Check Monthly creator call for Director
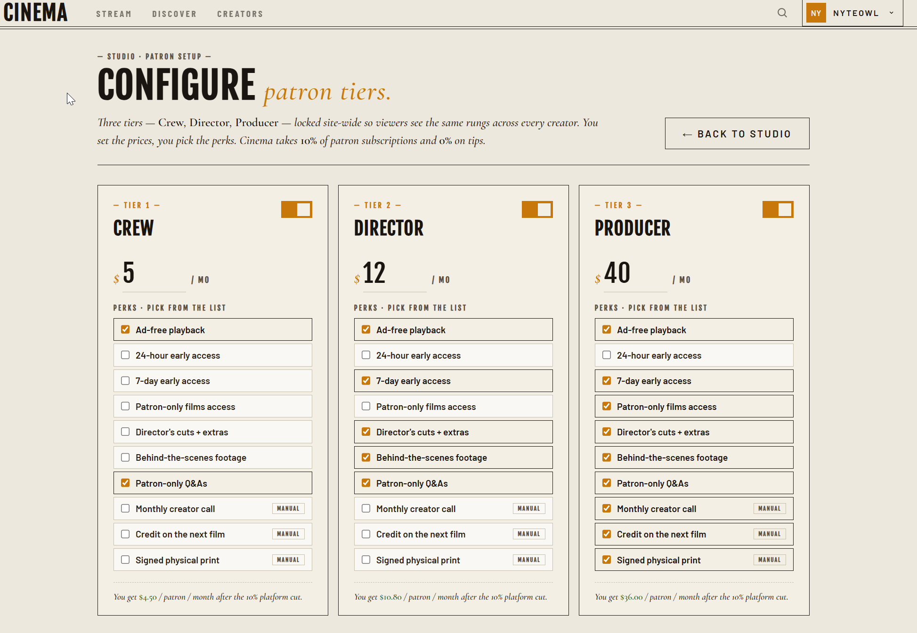This screenshot has height=633, width=917. click(x=366, y=508)
